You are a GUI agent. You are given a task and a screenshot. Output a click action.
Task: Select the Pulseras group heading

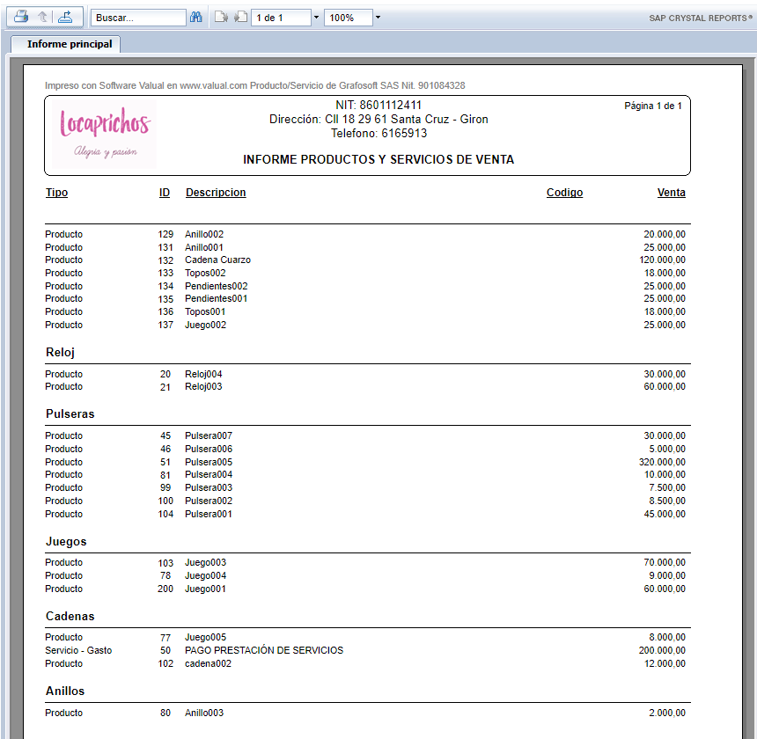[70, 413]
